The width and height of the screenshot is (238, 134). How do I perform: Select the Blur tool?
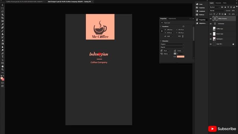pos(3,47)
